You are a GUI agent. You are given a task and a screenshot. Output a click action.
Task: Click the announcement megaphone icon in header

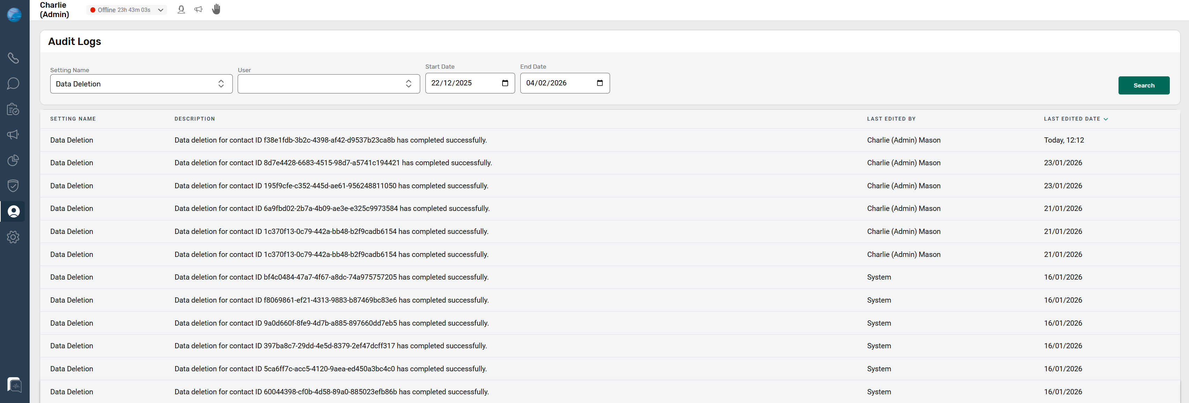199,9
